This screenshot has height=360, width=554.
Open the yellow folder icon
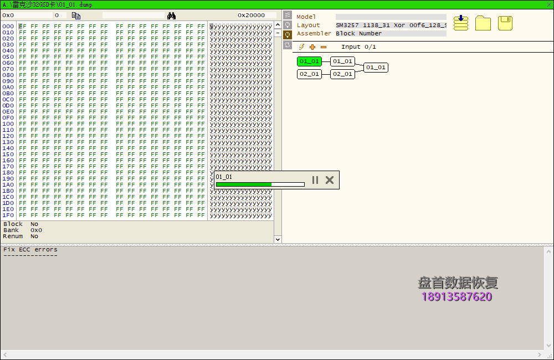[x=483, y=23]
